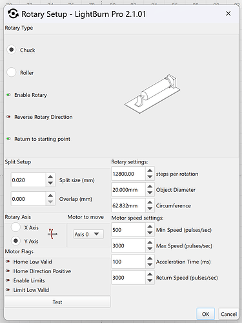Image resolution: width=242 pixels, height=323 pixels.
Task: Click the Acceleration Time field
Action: tap(128, 262)
